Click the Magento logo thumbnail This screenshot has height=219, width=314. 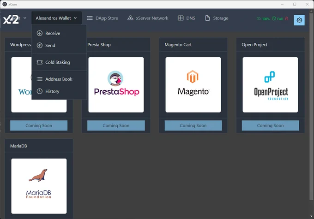193,85
